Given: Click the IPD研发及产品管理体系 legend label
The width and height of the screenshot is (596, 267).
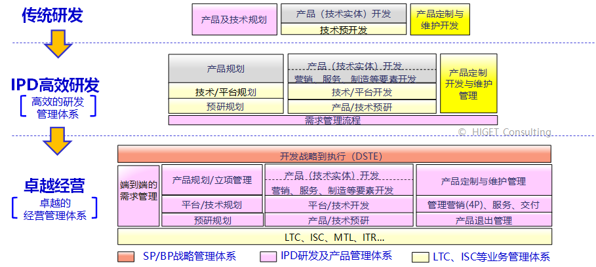Looking at the screenshot, I should 337,255.
